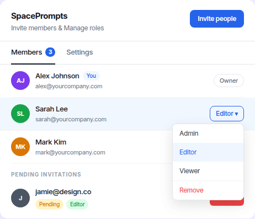Choose Viewer in the role menu

(x=208, y=171)
